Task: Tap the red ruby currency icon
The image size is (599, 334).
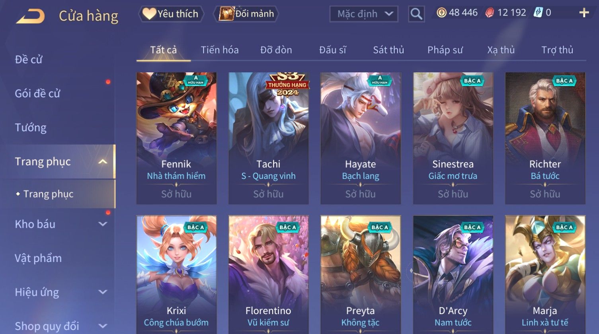Action: pyautogui.click(x=490, y=13)
